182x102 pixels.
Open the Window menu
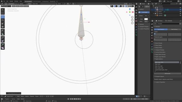[x=16, y=1]
